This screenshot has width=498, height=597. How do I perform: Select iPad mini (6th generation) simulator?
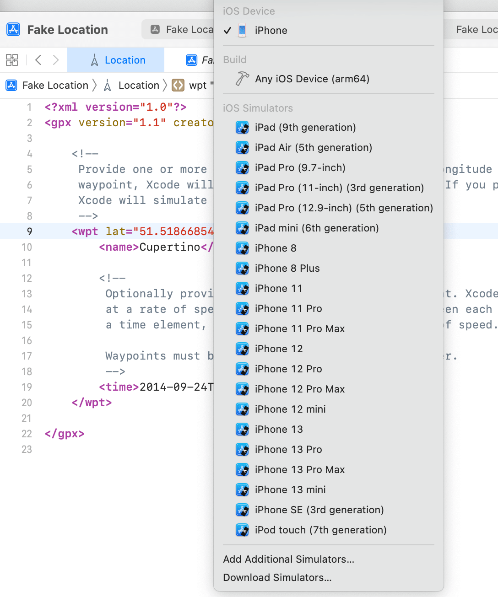point(329,228)
